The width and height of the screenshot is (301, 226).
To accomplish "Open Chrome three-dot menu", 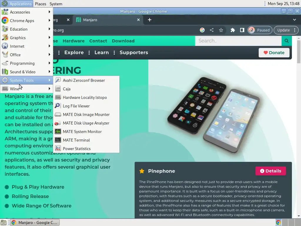I will click(295, 30).
